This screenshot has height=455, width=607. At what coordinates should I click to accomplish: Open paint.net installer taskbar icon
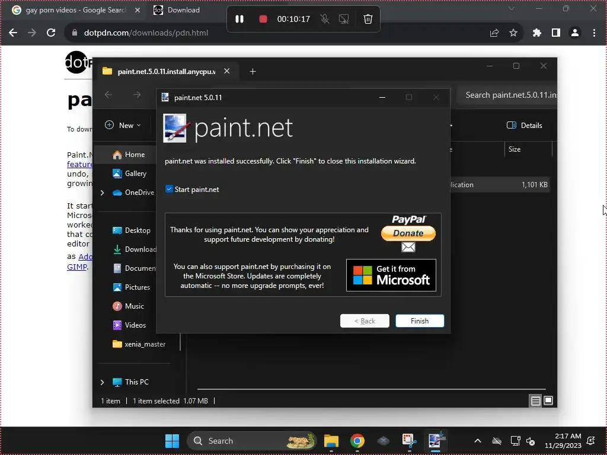click(436, 441)
